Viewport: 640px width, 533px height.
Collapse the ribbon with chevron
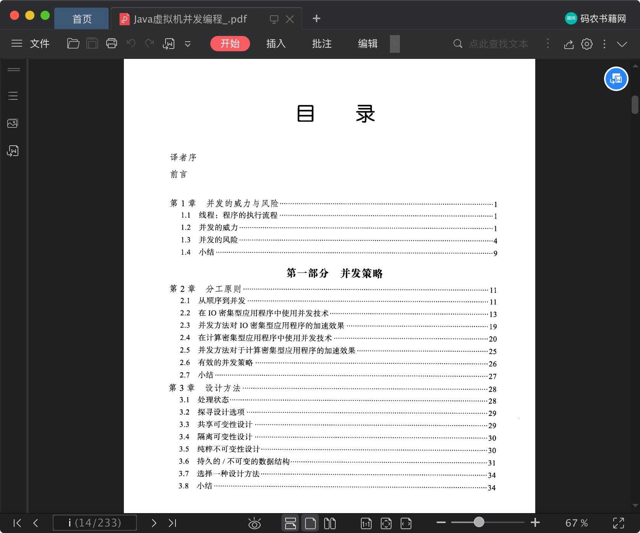[x=622, y=44]
